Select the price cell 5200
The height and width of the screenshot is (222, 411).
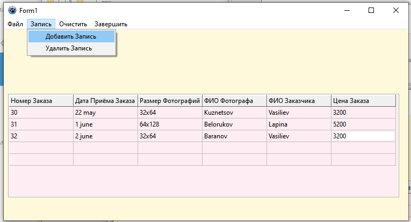[364, 124]
